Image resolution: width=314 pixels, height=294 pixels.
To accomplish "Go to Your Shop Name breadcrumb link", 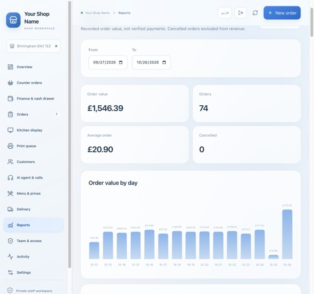I will pyautogui.click(x=97, y=13).
